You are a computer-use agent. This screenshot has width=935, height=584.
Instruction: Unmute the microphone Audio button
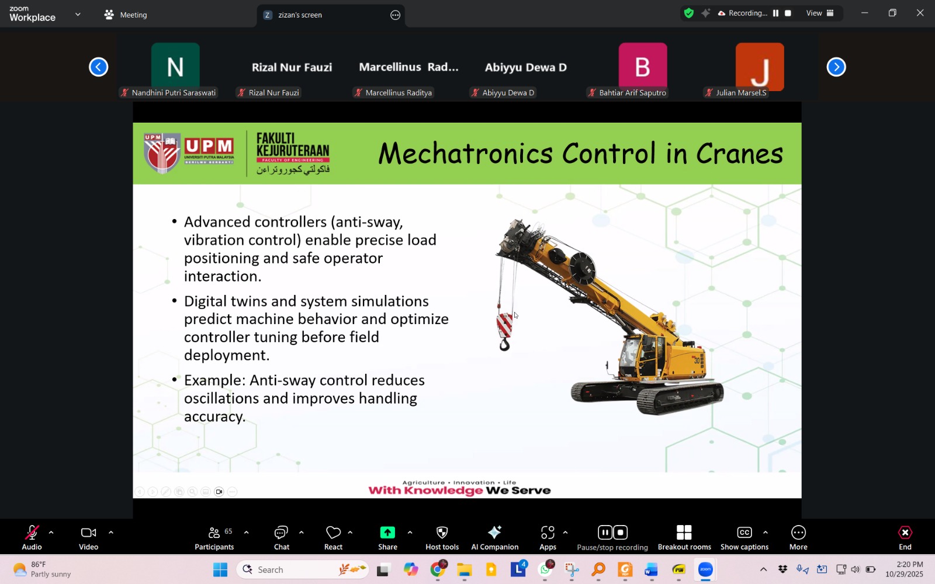pos(32,537)
